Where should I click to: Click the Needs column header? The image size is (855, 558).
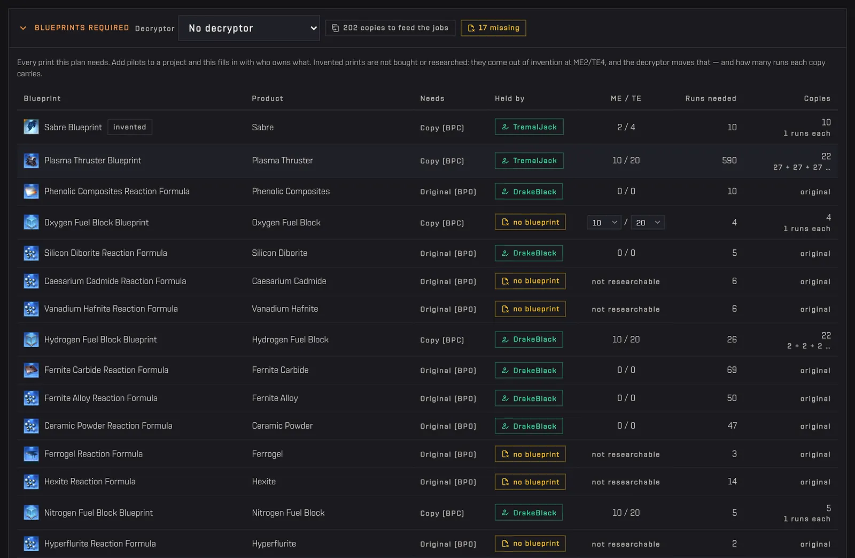pyautogui.click(x=432, y=99)
